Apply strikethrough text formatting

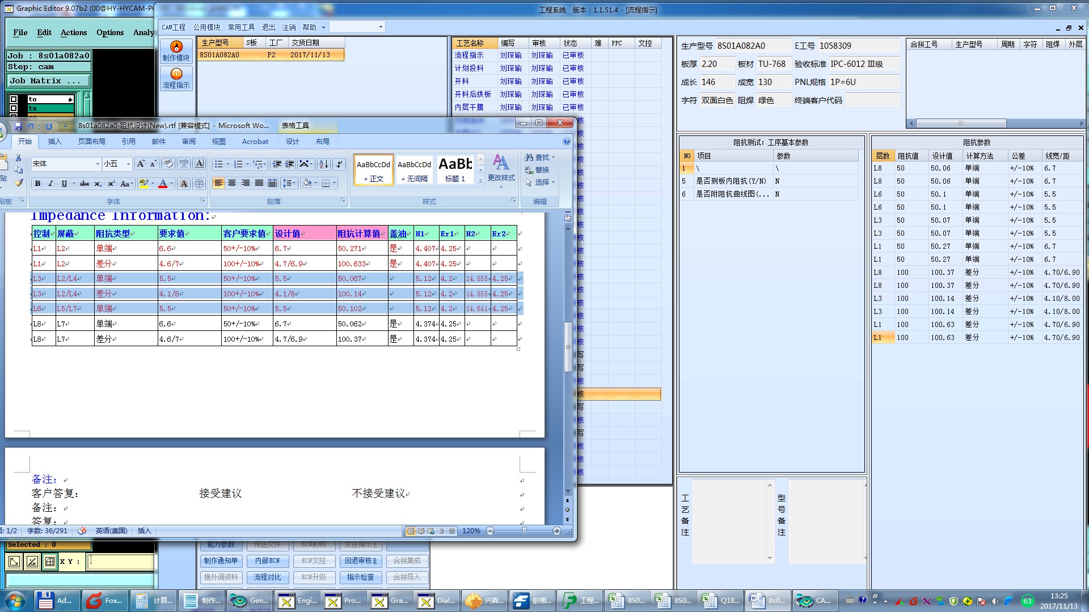(84, 184)
